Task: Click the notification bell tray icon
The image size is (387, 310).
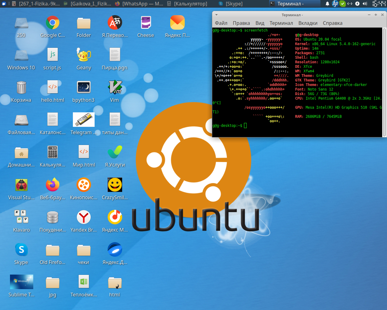Action: tap(327, 4)
